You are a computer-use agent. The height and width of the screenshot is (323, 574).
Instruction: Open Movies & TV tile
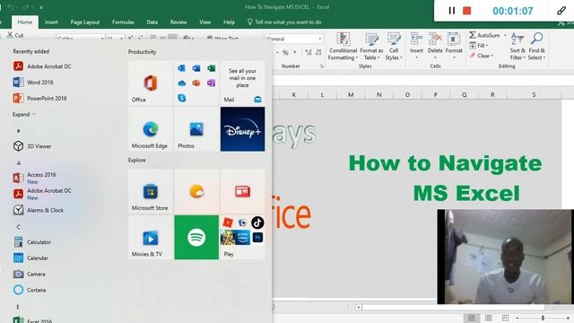[x=151, y=237]
